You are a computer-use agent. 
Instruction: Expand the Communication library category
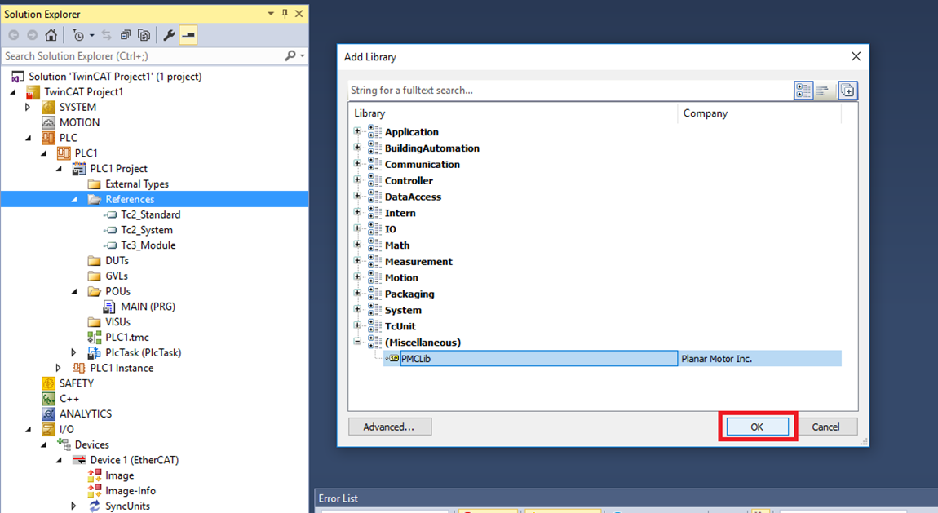pos(357,164)
